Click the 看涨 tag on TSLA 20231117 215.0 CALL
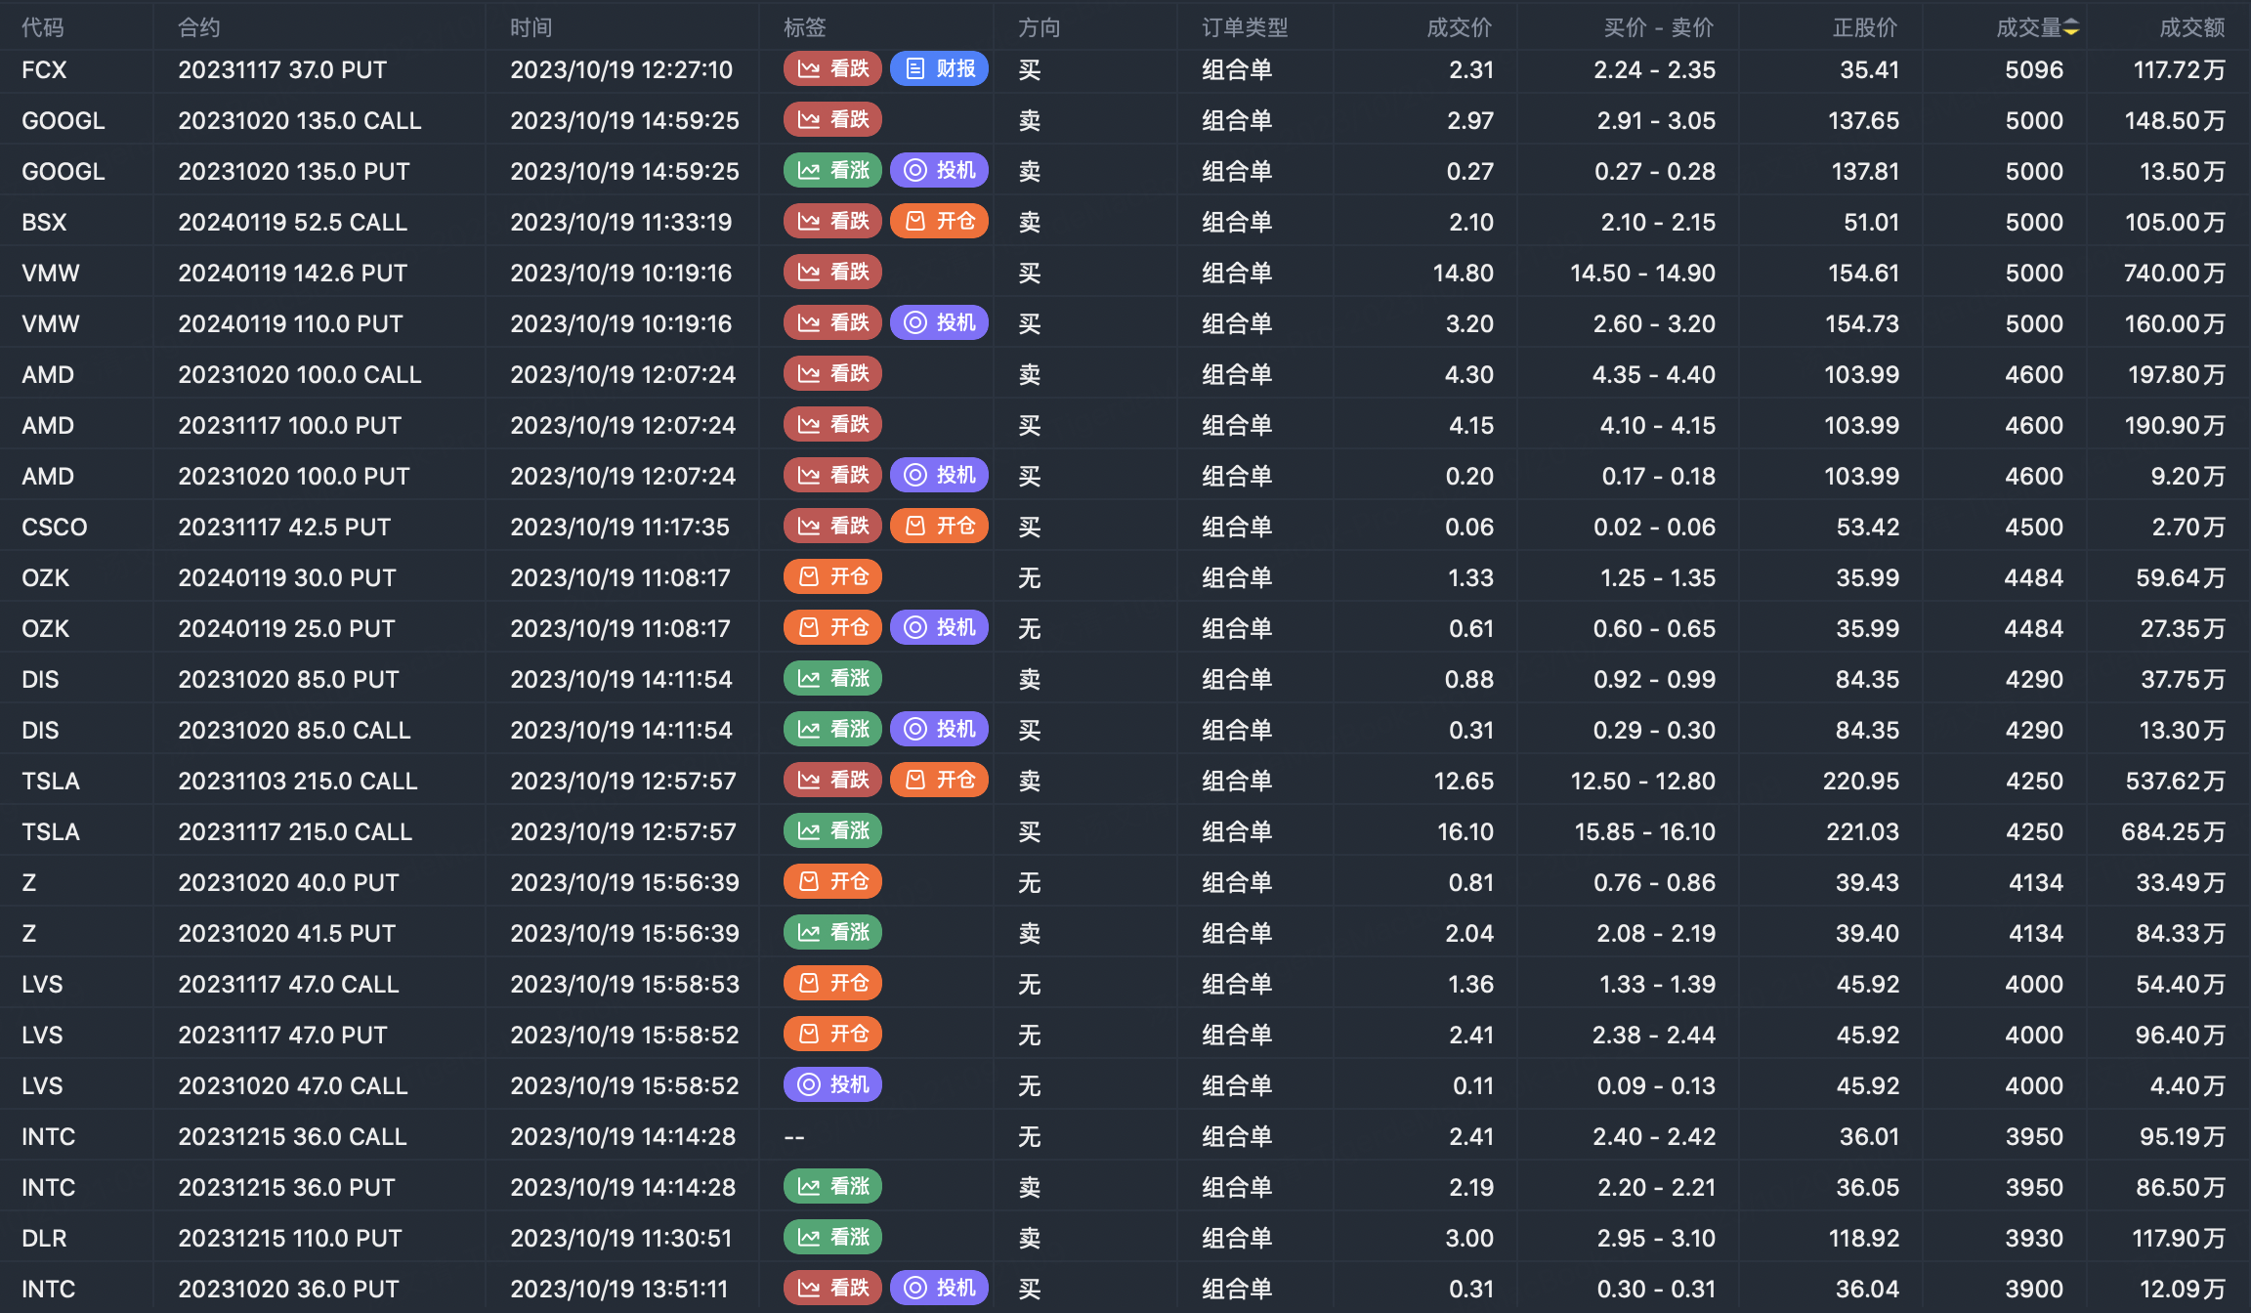Viewport: 2251px width, 1313px height. [x=832, y=831]
